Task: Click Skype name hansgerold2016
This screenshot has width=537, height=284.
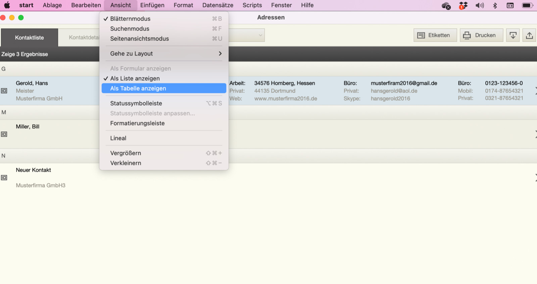Action: [x=390, y=98]
